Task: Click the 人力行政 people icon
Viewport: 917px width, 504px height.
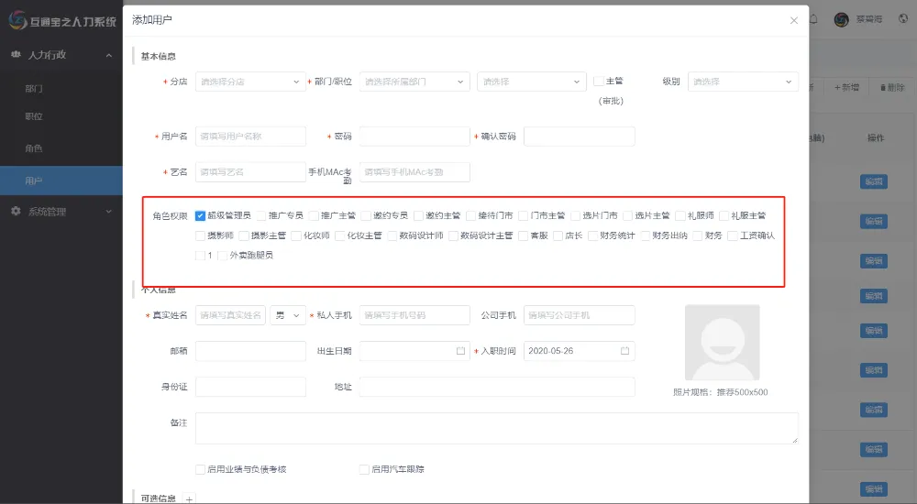Action: [16, 55]
